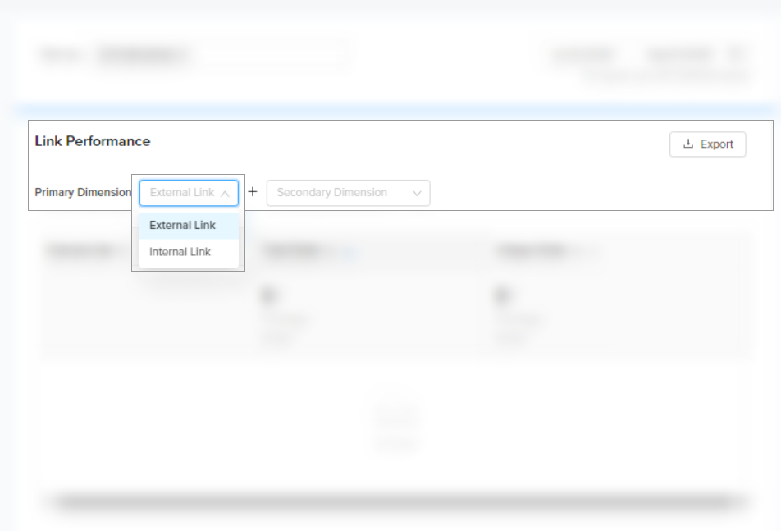
Task: Click the download icon inside Export
Action: (687, 144)
